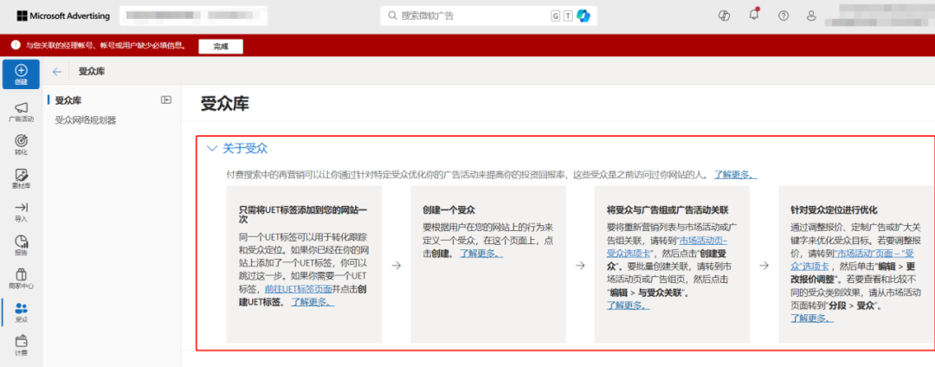Select 受众 in sidebar
The width and height of the screenshot is (935, 367).
click(21, 312)
